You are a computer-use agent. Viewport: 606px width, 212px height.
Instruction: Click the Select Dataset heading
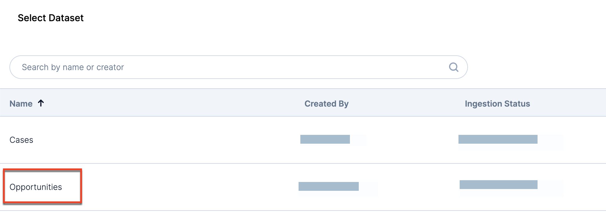[50, 18]
